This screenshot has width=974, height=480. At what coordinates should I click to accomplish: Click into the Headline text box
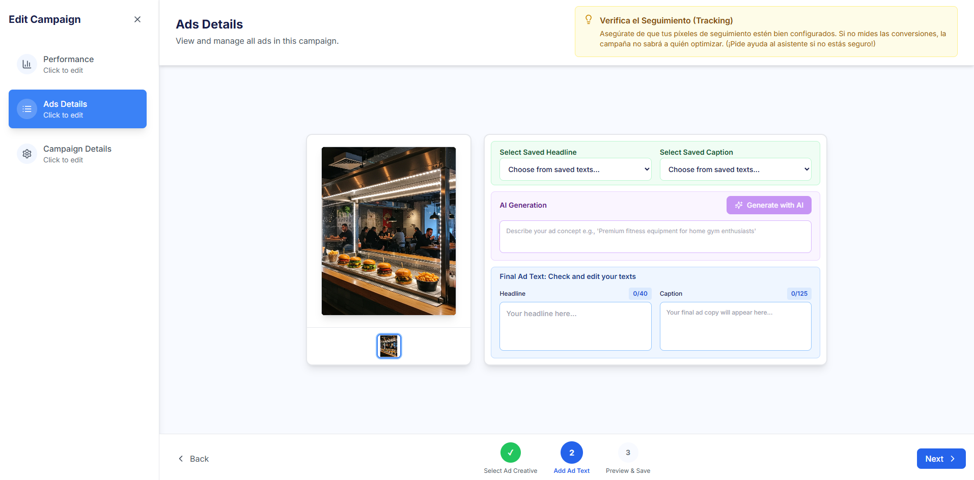575,326
